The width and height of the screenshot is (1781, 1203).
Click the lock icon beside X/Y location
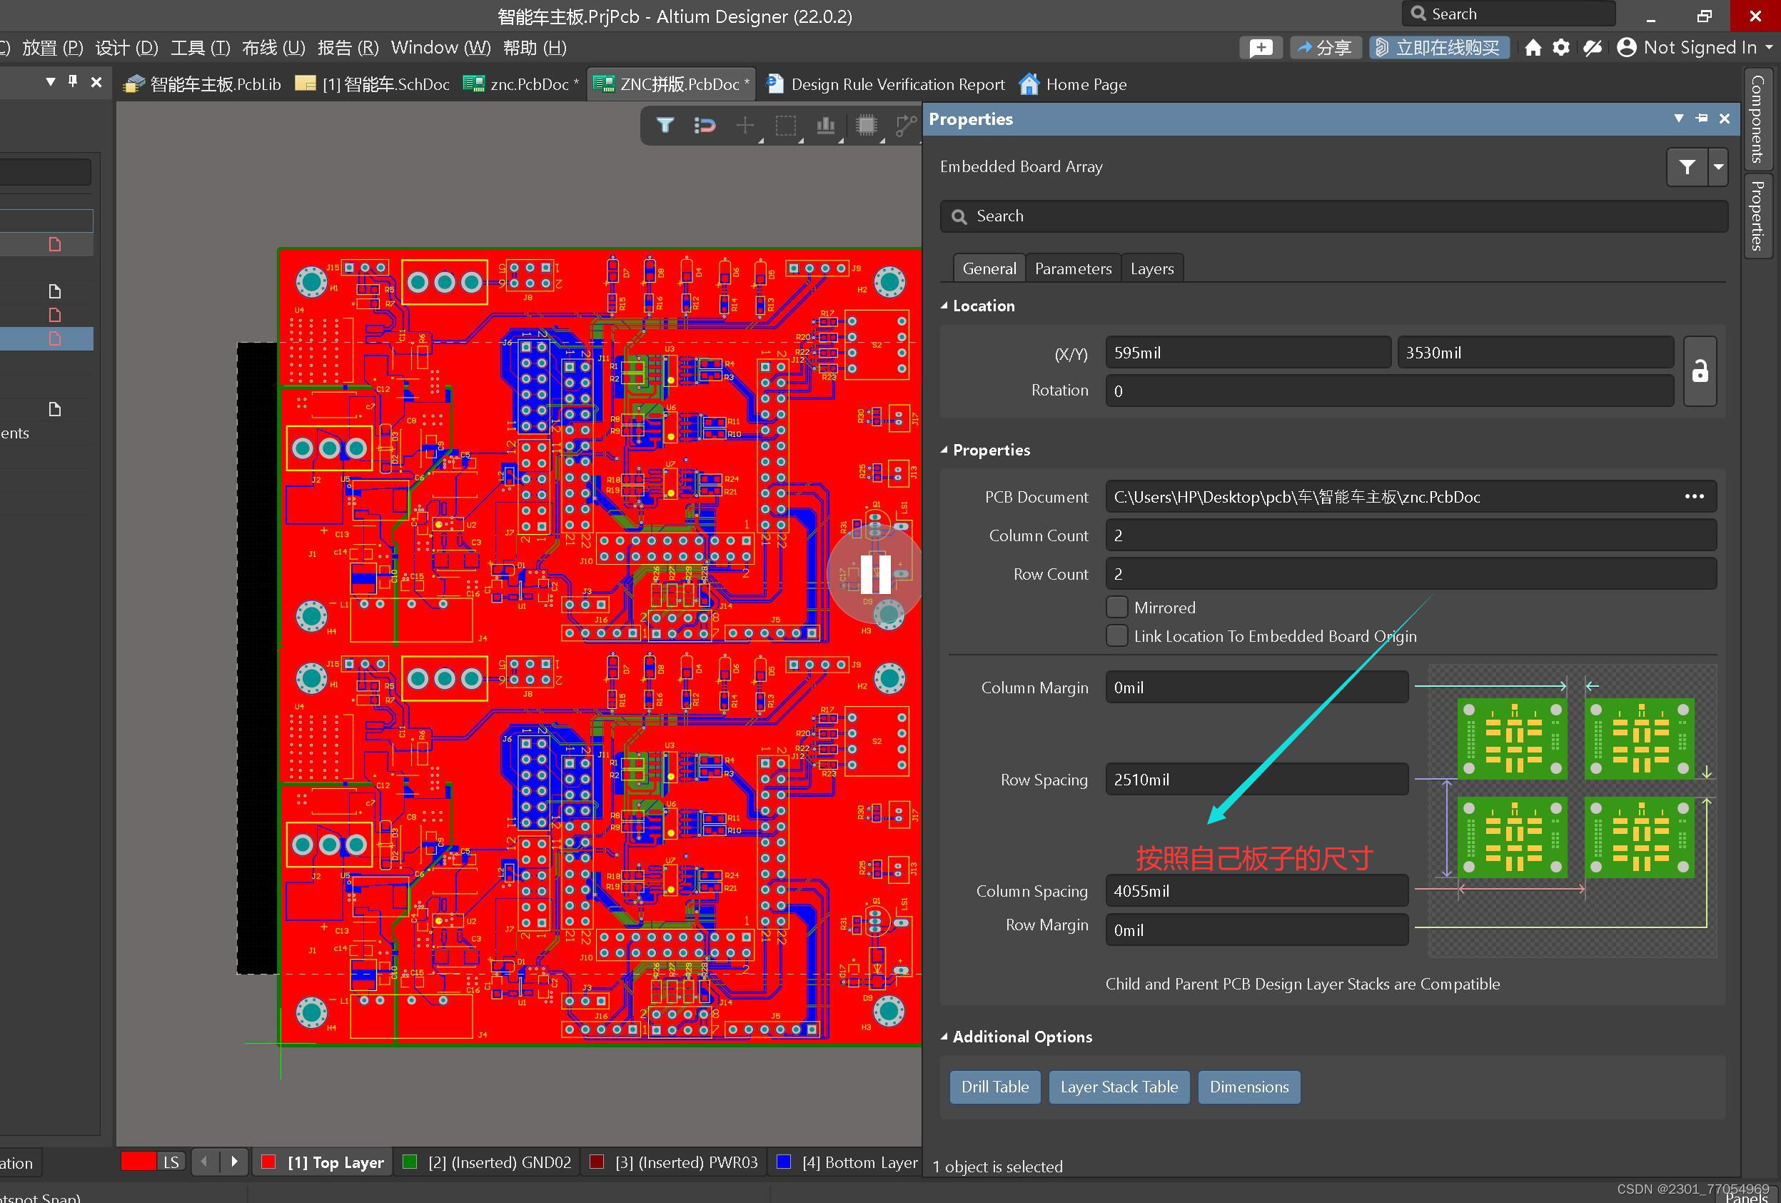point(1699,371)
